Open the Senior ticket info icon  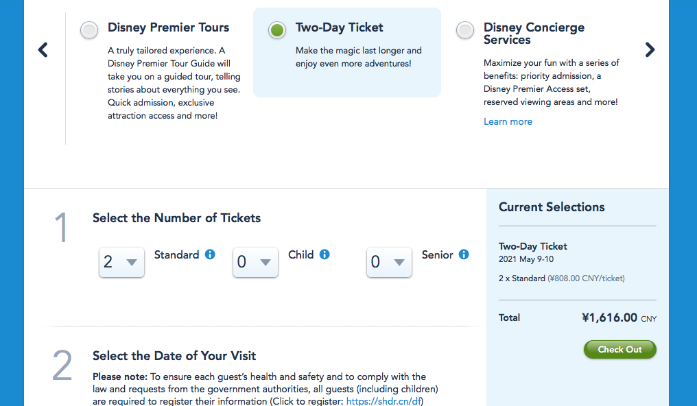coord(464,254)
